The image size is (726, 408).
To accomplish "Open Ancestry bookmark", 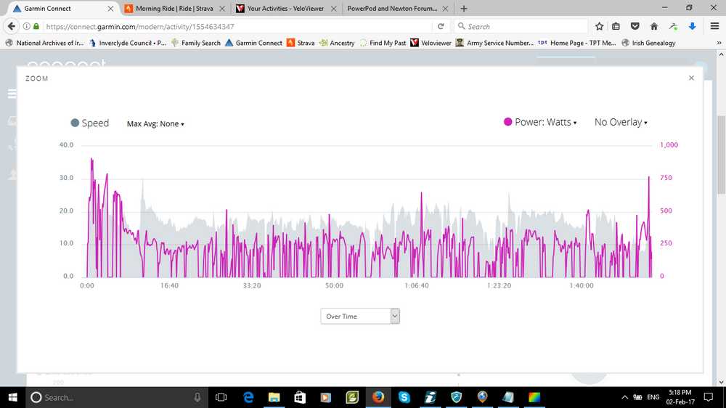I will (x=337, y=43).
